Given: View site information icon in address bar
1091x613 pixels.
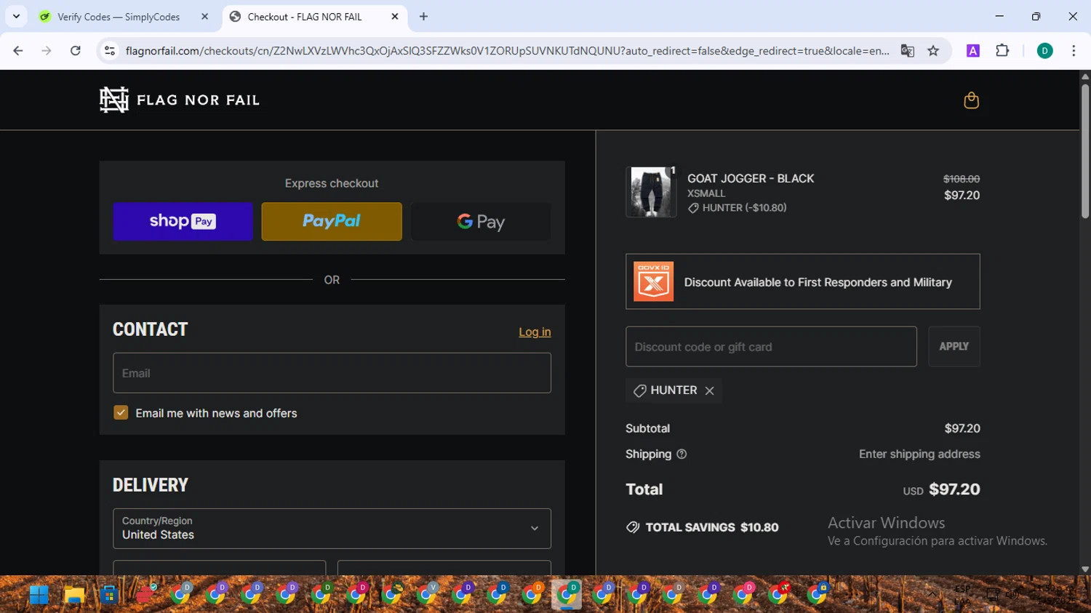Looking at the screenshot, I should pos(110,51).
